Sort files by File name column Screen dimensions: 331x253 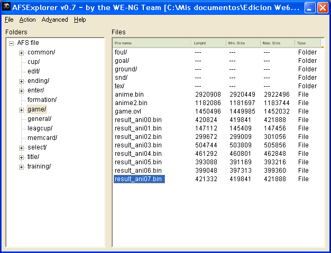pyautogui.click(x=152, y=43)
